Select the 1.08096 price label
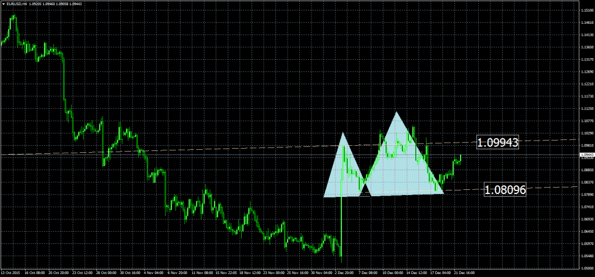This screenshot has height=277, width=595. click(x=504, y=189)
